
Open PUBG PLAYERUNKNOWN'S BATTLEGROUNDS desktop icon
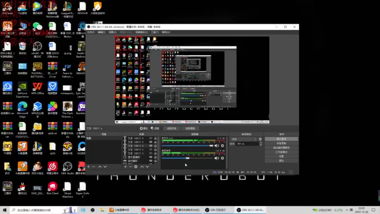38,70
